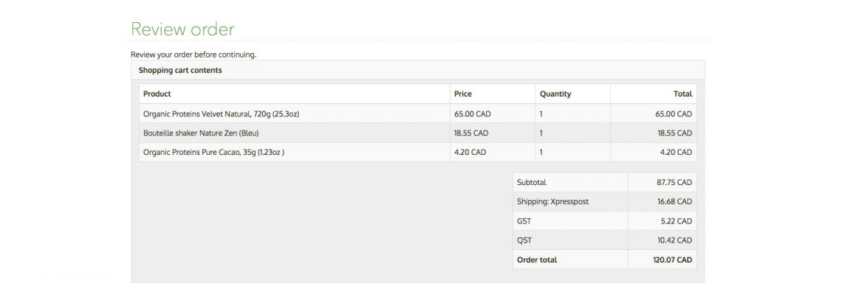Image resolution: width=842 pixels, height=295 pixels.
Task: Click the Quantity column header
Action: [555, 94]
